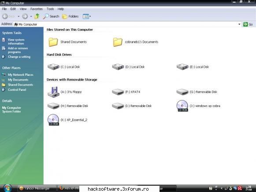Click the Forward navigation button

click(x=25, y=16)
